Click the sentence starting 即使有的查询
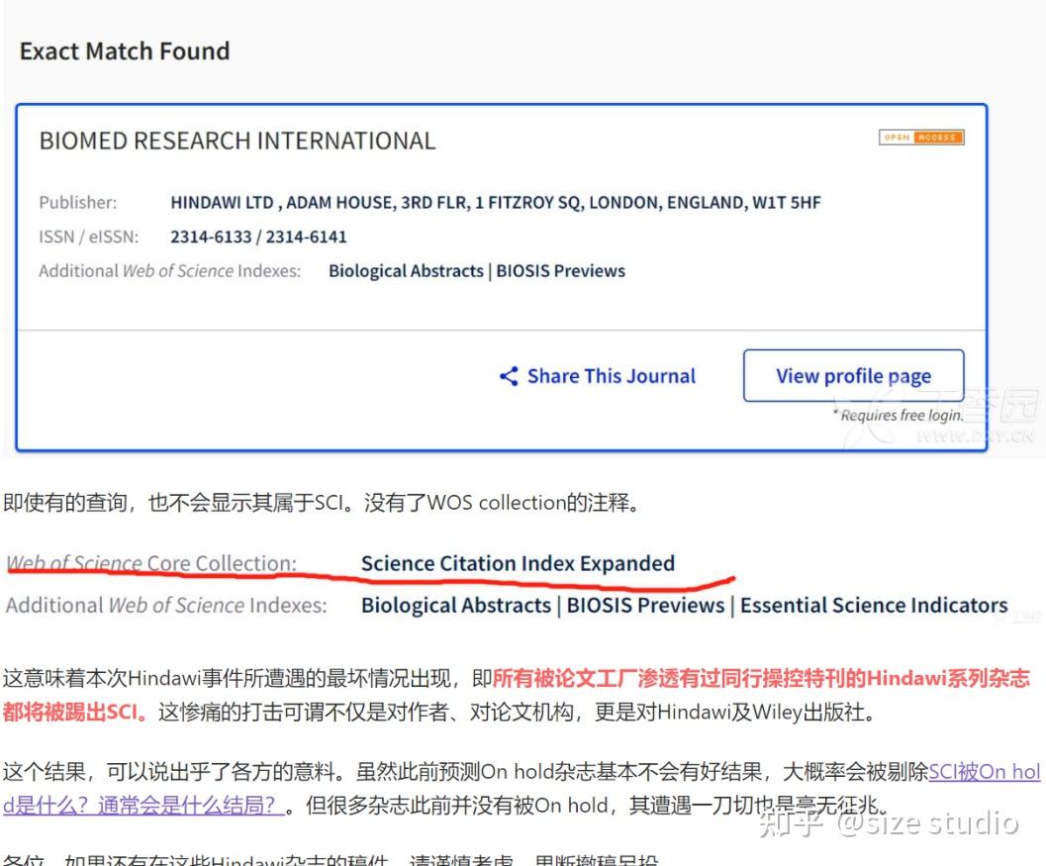1046x866 pixels. point(324,503)
